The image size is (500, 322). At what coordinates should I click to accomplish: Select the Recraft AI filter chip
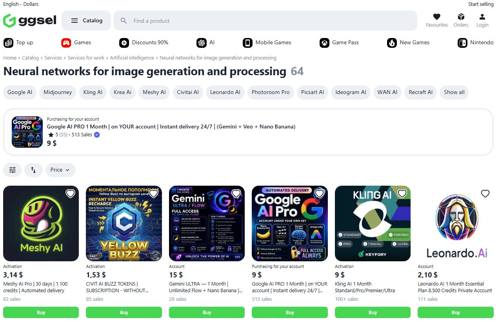(x=420, y=92)
